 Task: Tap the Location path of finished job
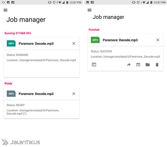coord(125,57)
